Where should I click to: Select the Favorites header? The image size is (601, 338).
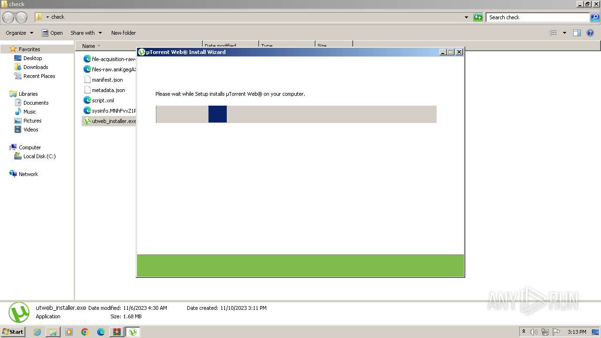coord(29,49)
